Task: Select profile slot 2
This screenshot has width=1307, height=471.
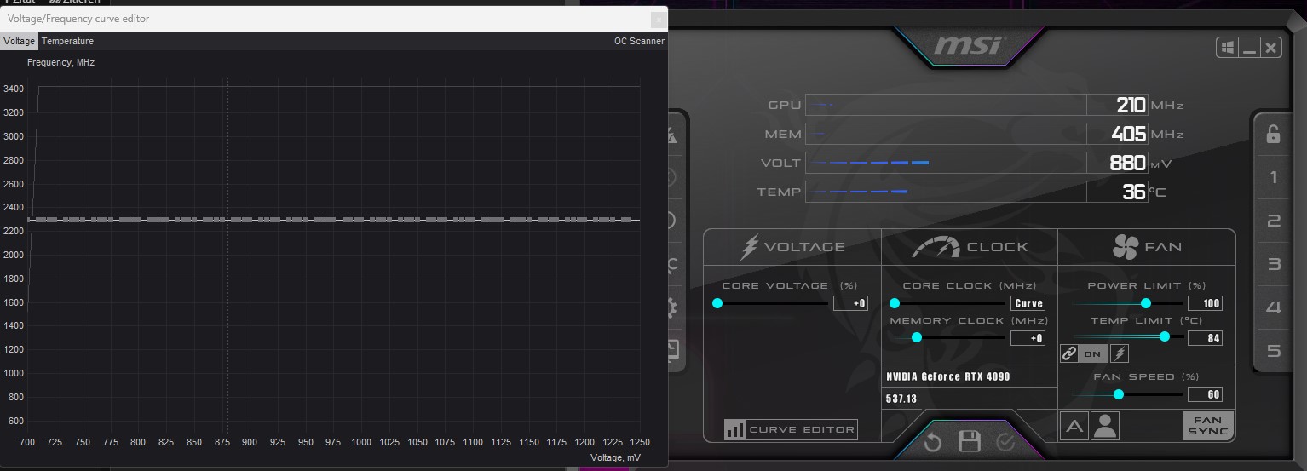Action: coord(1273,221)
